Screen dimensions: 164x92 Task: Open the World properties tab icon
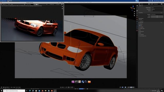(x=137, y=17)
